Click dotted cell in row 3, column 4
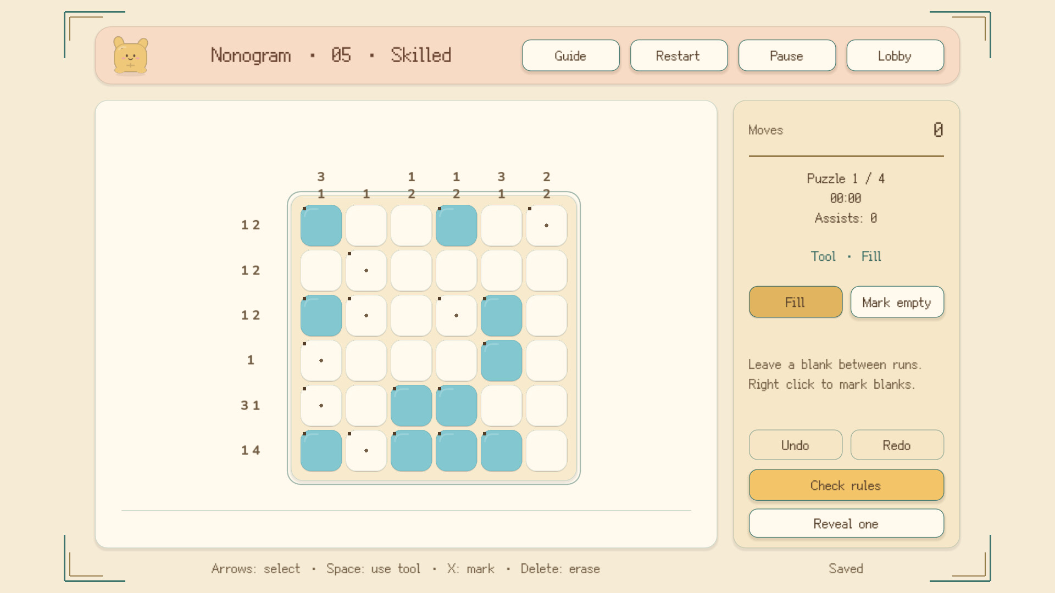Image resolution: width=1055 pixels, height=593 pixels. tap(456, 315)
